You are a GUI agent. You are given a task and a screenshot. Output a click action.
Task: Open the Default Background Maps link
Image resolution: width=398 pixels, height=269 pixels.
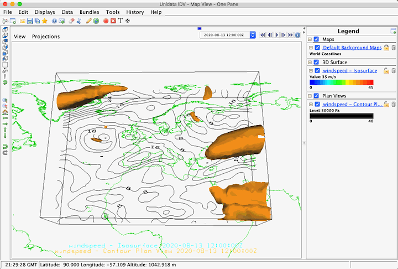[352, 48]
